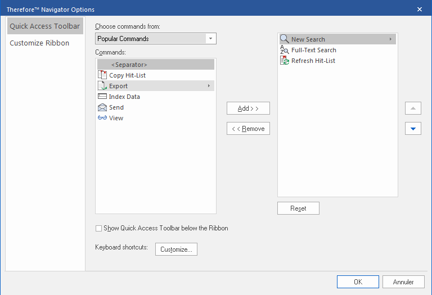This screenshot has width=432, height=295.
Task: Click the Copy Hit-List command icon
Action: (x=102, y=75)
